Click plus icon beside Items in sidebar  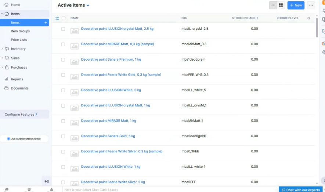click(46, 23)
